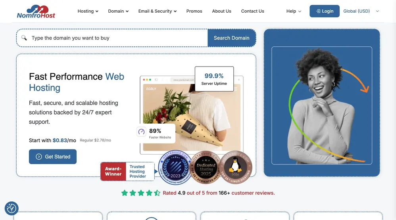Click the Award-Winner red label
396x220 pixels.
[x=113, y=171]
